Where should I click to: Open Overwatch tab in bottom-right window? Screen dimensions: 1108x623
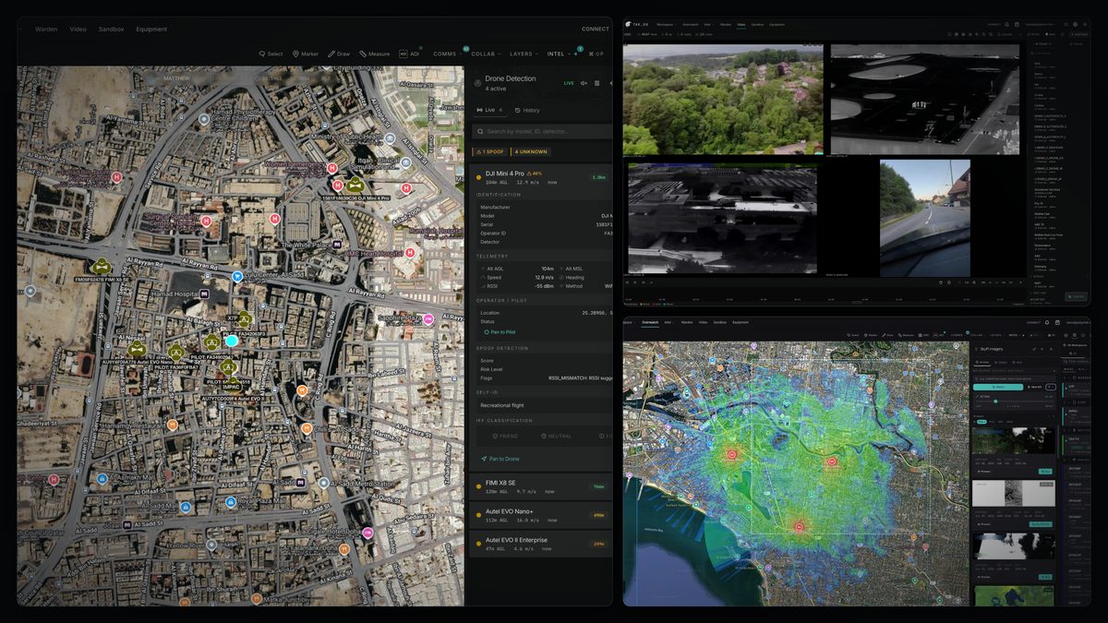(650, 322)
